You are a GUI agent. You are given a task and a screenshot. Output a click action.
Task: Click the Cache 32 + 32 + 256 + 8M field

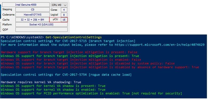(33, 20)
